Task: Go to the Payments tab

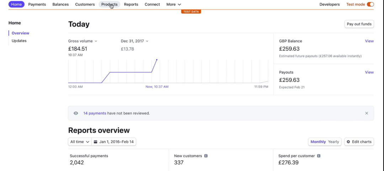Action: click(37, 4)
